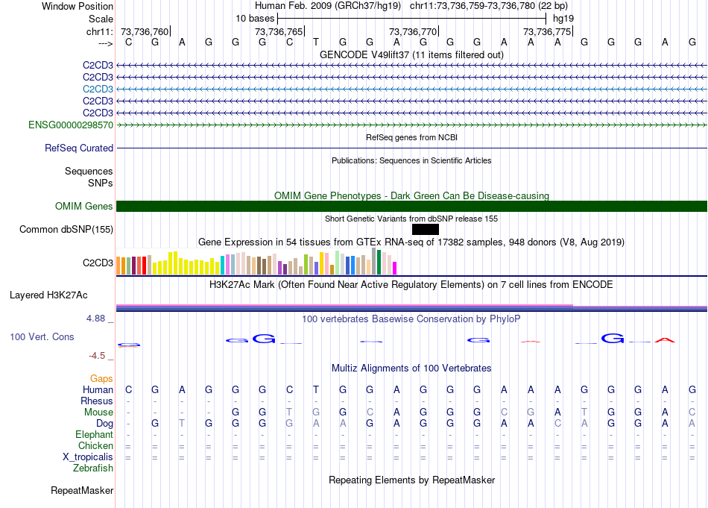Click the Dog species row label
Viewport: 708px width, 508px height.
(105, 424)
